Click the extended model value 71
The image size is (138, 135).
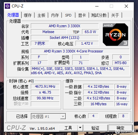pyautogui.click(x=81, y=63)
